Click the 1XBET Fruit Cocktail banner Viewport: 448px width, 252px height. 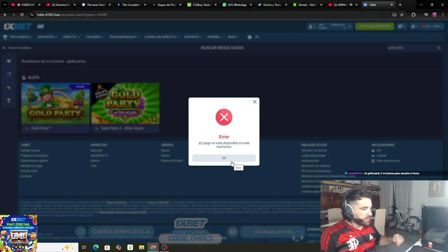point(19,233)
